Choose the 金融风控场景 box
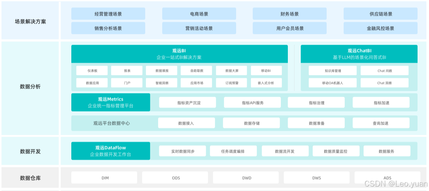The height and width of the screenshot is (191, 429). (381, 28)
